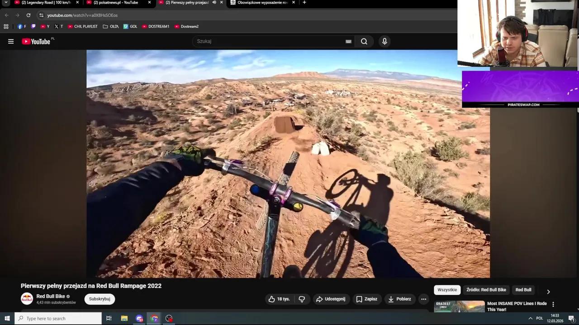Click the youtube.com address bar URL

tap(82, 15)
